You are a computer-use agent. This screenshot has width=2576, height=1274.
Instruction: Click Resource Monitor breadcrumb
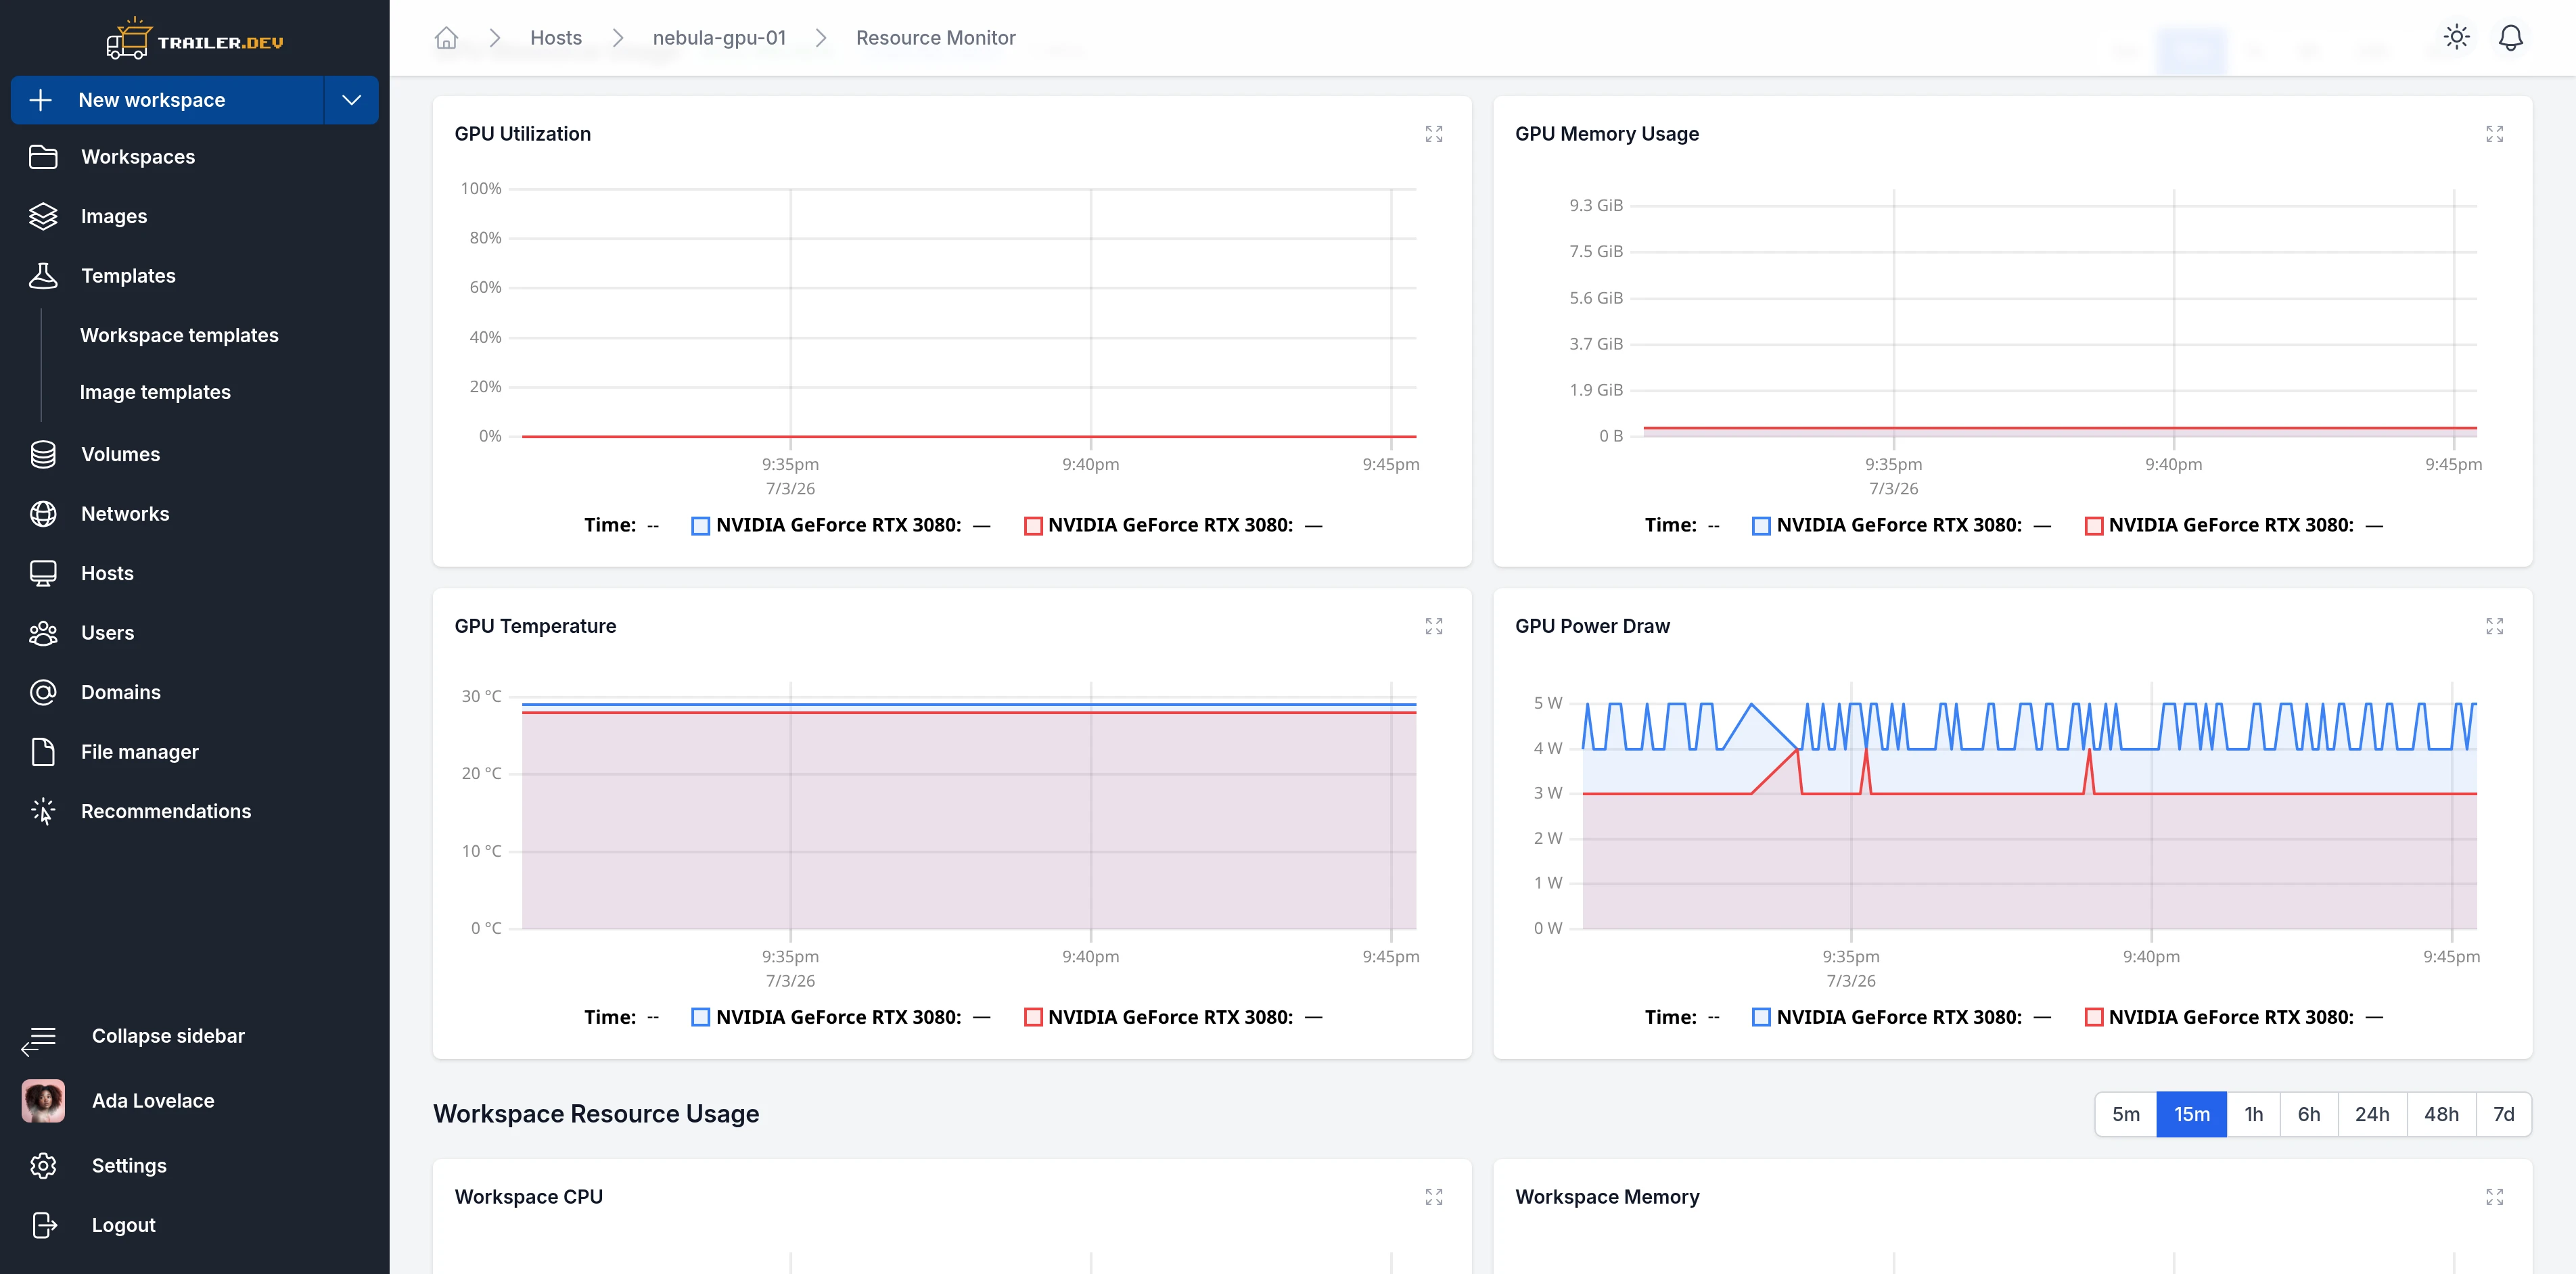pos(935,38)
